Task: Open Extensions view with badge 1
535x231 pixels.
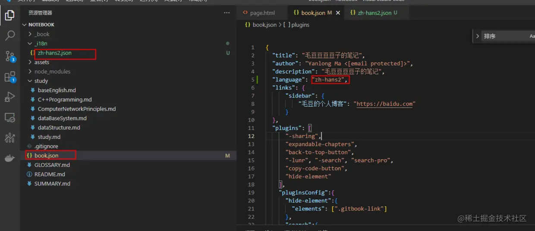Action: pyautogui.click(x=9, y=77)
